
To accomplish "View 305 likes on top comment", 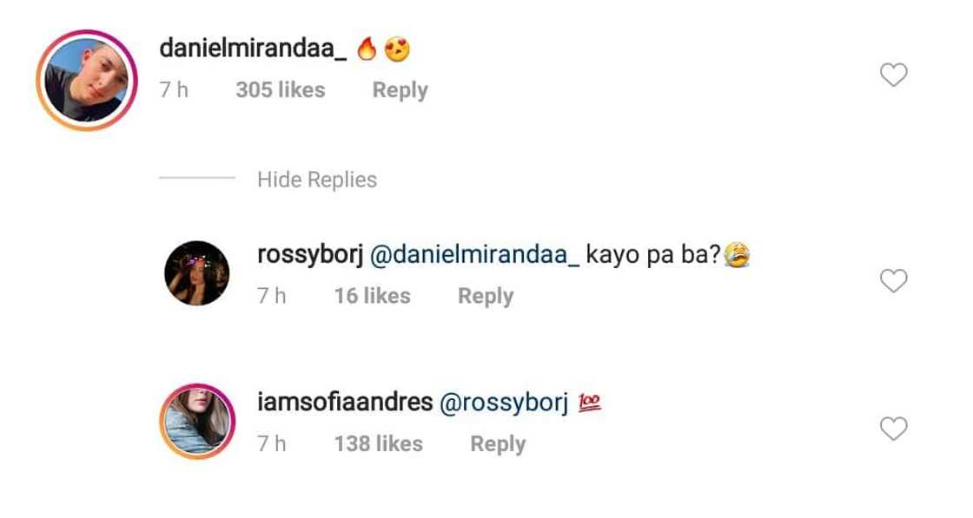I will point(281,90).
